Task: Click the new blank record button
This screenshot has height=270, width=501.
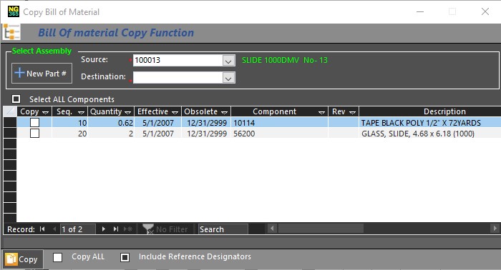Action: pos(128,229)
